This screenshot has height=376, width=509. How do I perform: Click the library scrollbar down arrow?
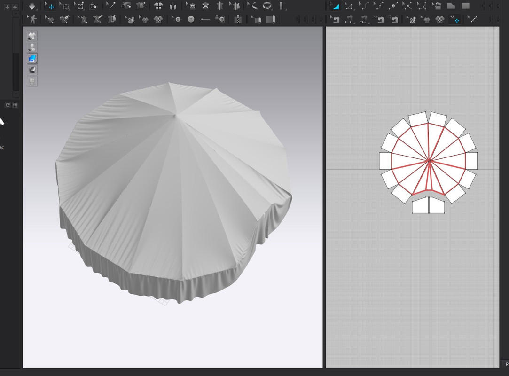pos(16,94)
